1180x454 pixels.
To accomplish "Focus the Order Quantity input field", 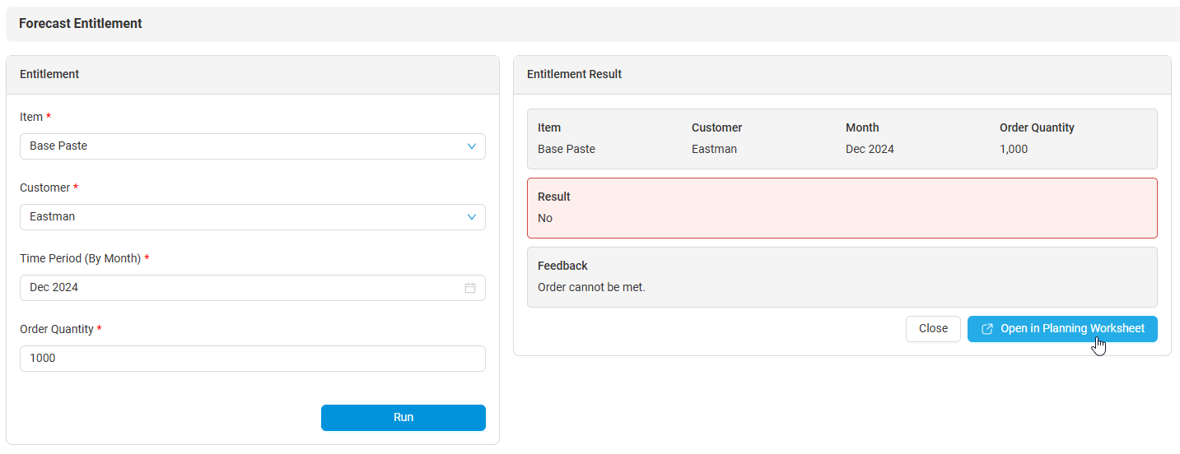I will point(252,359).
